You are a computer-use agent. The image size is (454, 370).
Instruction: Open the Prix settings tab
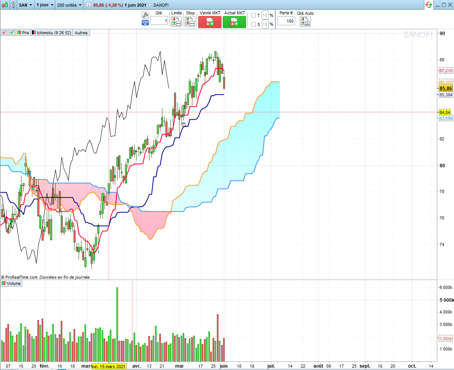[23, 32]
